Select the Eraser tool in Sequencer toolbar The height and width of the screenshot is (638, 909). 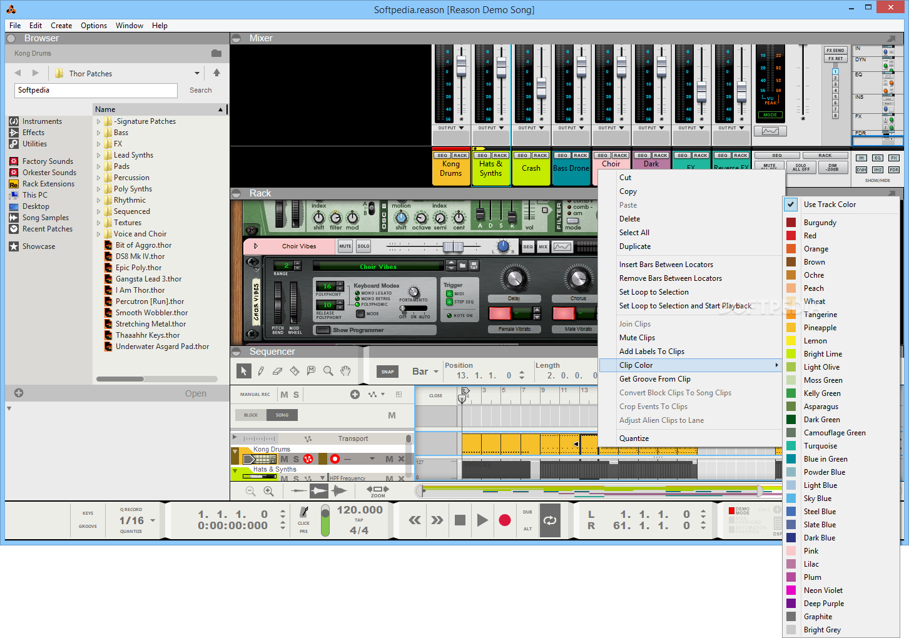tap(278, 371)
